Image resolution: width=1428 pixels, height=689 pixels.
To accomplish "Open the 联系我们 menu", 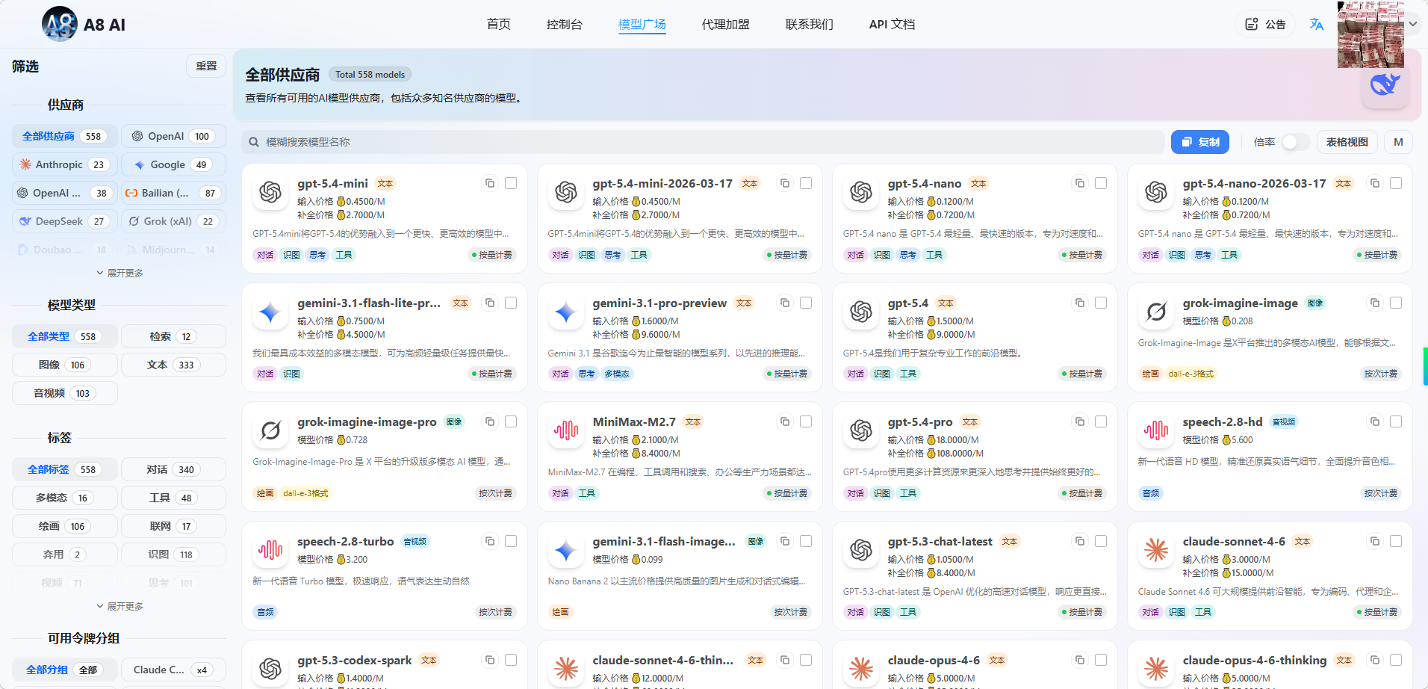I will pyautogui.click(x=810, y=24).
